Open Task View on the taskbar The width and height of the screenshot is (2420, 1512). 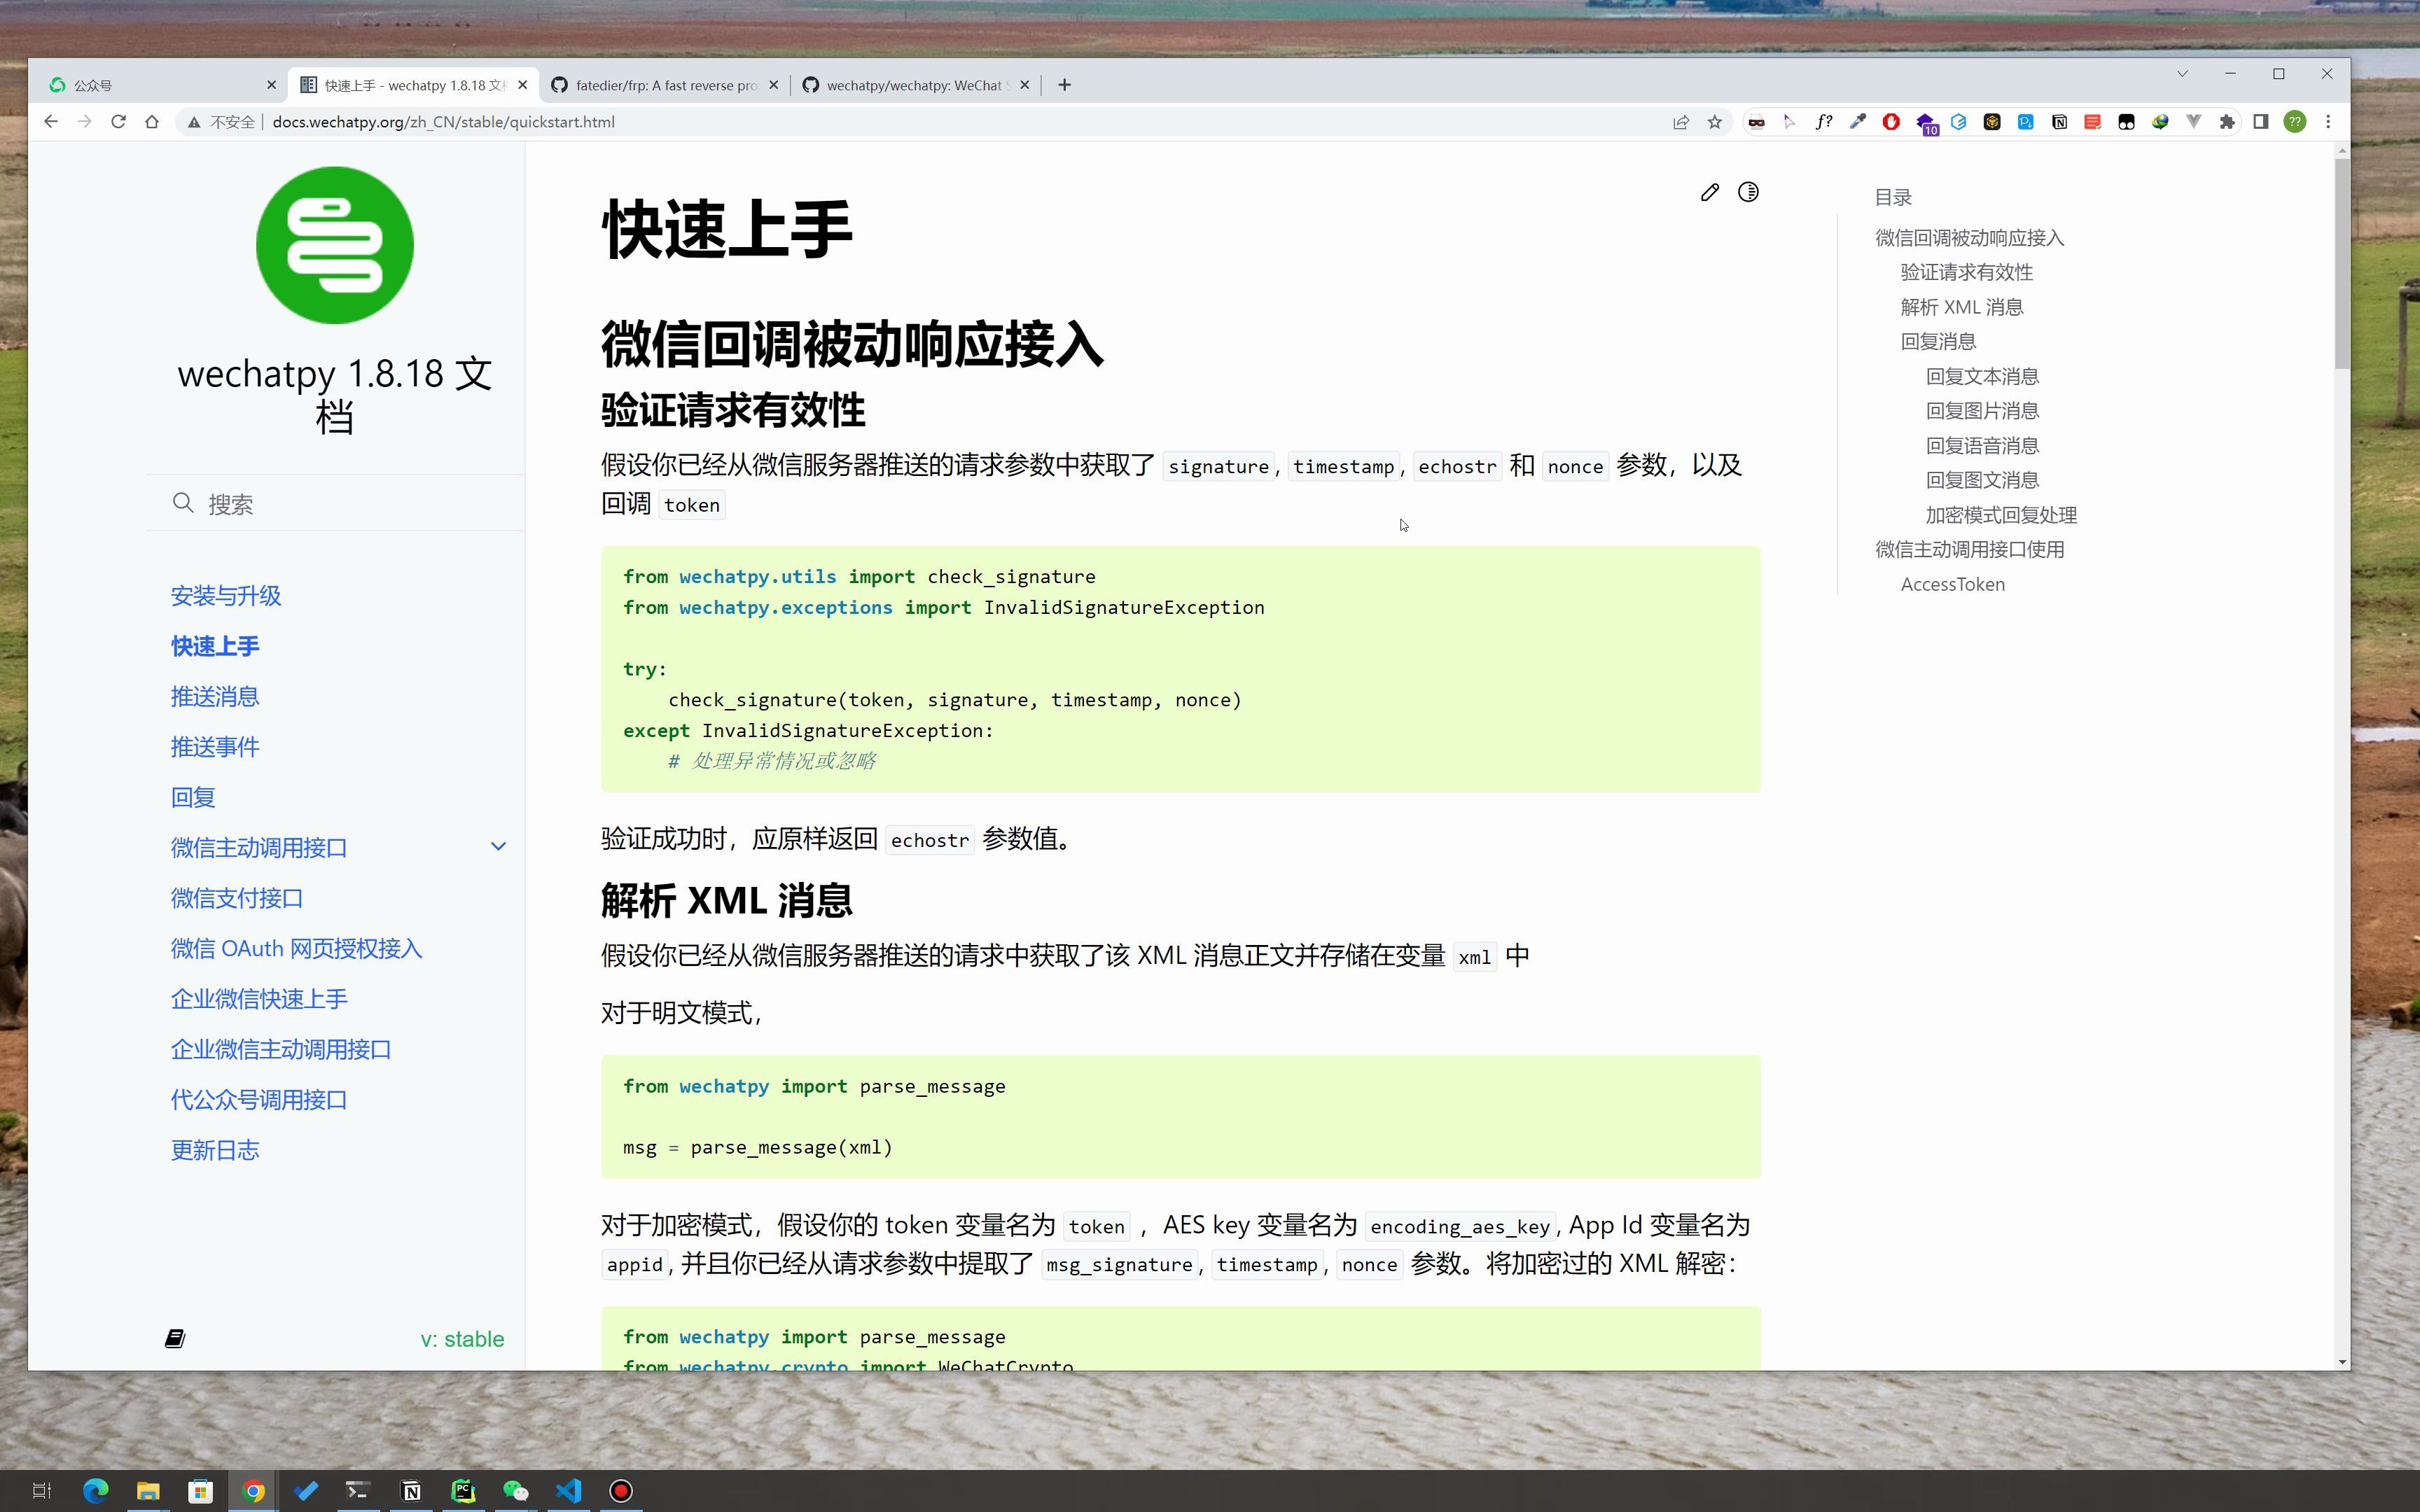point(41,1491)
